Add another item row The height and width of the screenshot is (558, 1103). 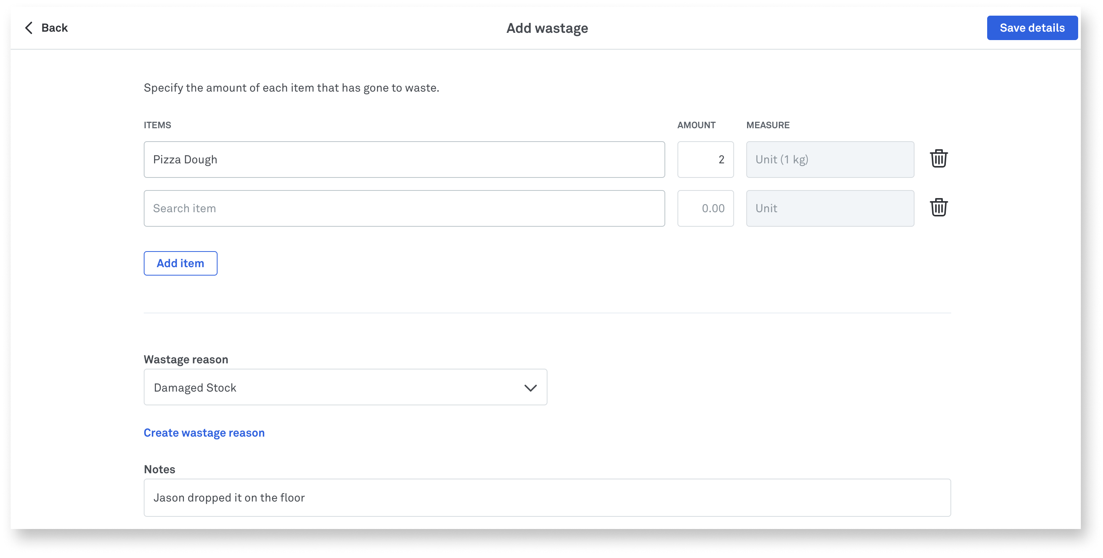pyautogui.click(x=180, y=263)
